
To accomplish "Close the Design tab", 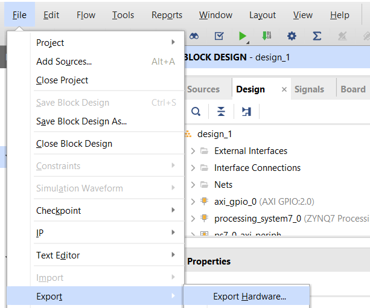I will pos(284,89).
